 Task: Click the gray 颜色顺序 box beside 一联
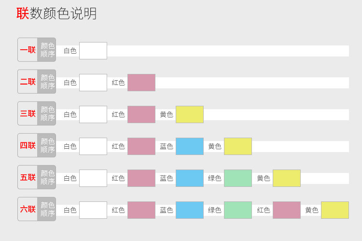tap(47, 50)
